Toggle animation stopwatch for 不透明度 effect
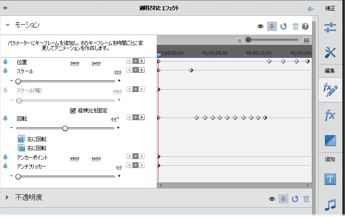Image resolution: width=345 pixels, height=217 pixels. coord(284,199)
